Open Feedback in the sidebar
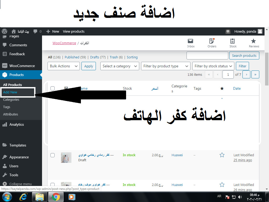269x202 pixels. coord(17,54)
